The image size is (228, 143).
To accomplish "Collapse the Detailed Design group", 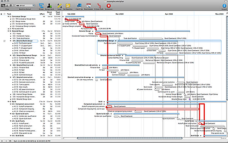I will 8,31.
